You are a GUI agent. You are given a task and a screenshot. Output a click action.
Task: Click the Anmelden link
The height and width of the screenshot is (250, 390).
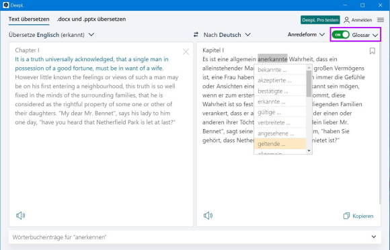coord(362,20)
